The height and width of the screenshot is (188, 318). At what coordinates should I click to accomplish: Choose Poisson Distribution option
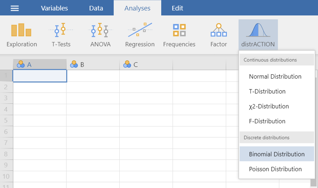[x=275, y=169]
